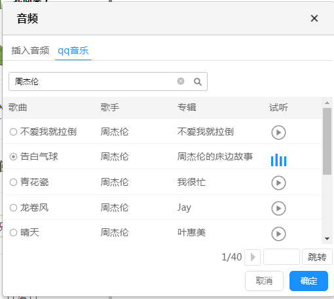Screen dimensions: 334x299
Task: Pick the 晴天 radio button
Action: tap(13, 232)
